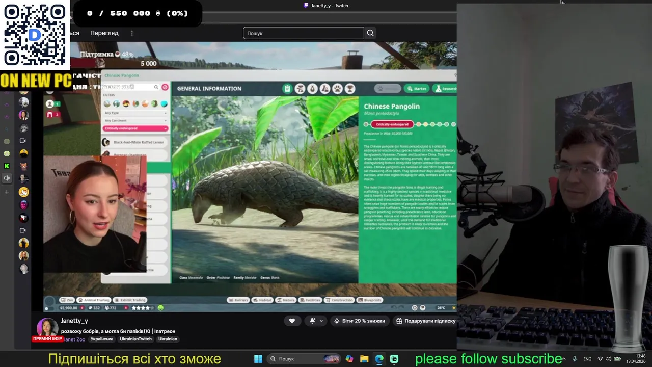Select the first biome filter icon
652x367 pixels.
(x=107, y=103)
